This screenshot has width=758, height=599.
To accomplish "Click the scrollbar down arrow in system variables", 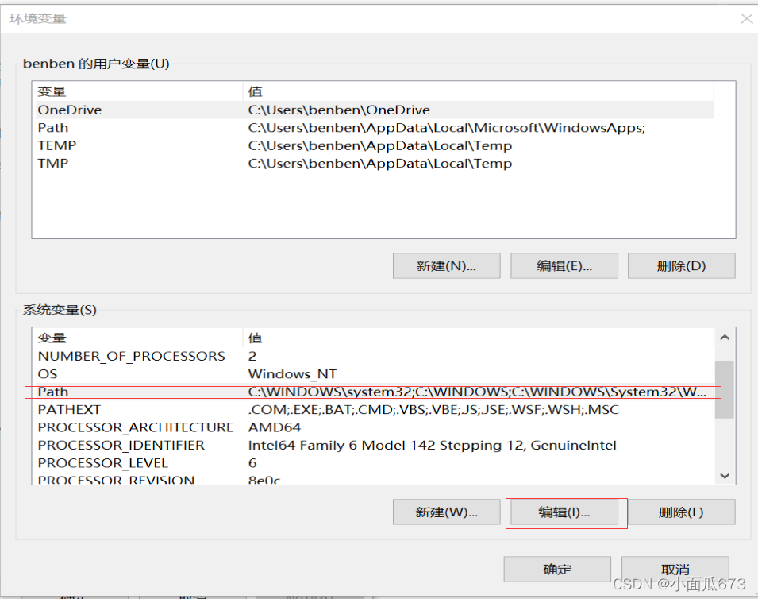I will point(725,474).
